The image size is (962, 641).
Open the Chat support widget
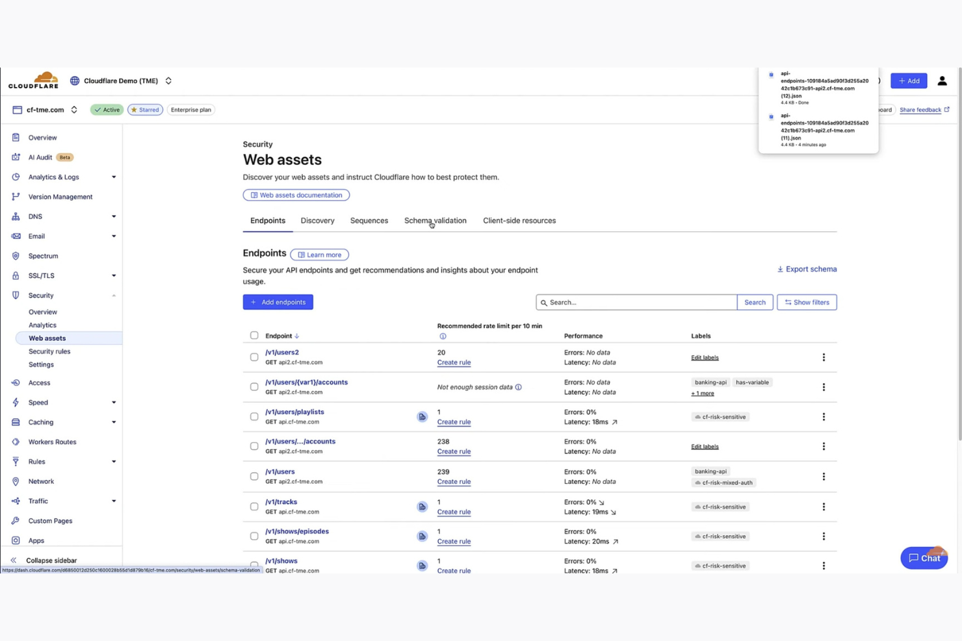click(924, 558)
